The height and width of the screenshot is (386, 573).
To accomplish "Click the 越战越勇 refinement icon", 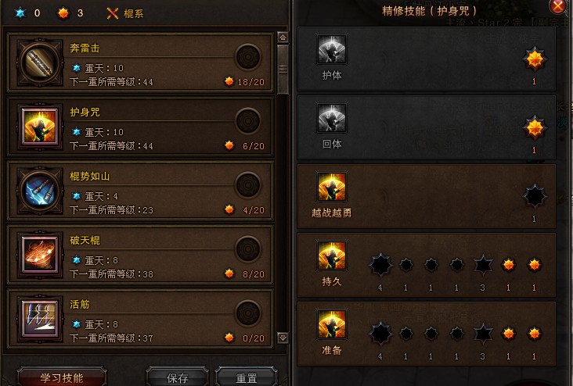I will point(332,187).
